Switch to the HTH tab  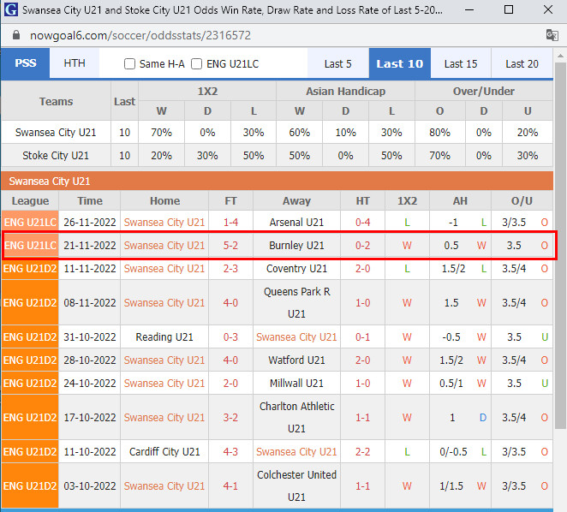[x=75, y=63]
